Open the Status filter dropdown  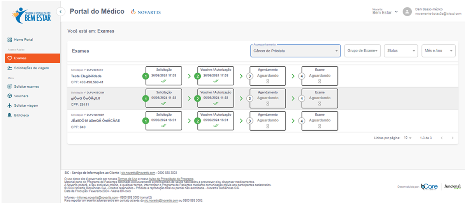tap(401, 51)
